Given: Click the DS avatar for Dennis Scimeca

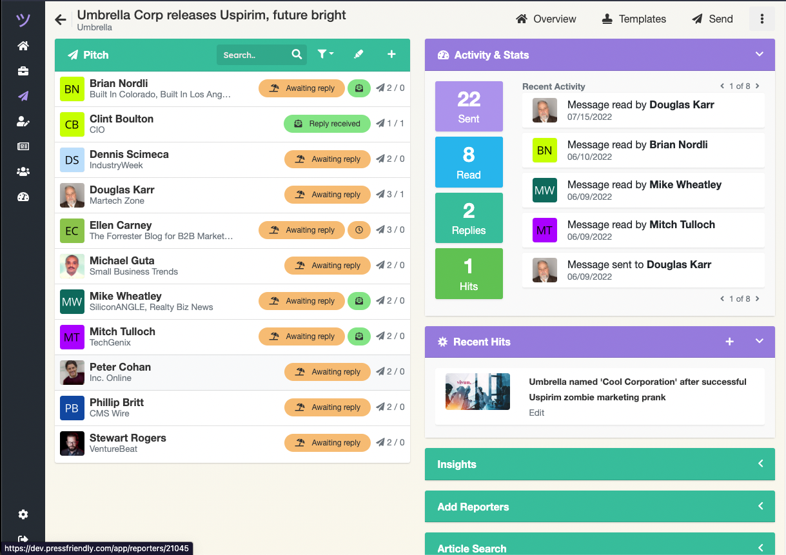Looking at the screenshot, I should 72,160.
